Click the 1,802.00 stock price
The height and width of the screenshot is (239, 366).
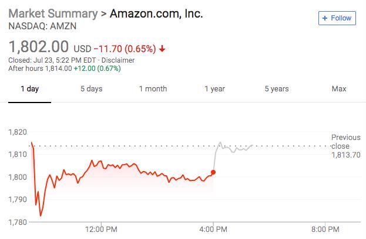35,46
